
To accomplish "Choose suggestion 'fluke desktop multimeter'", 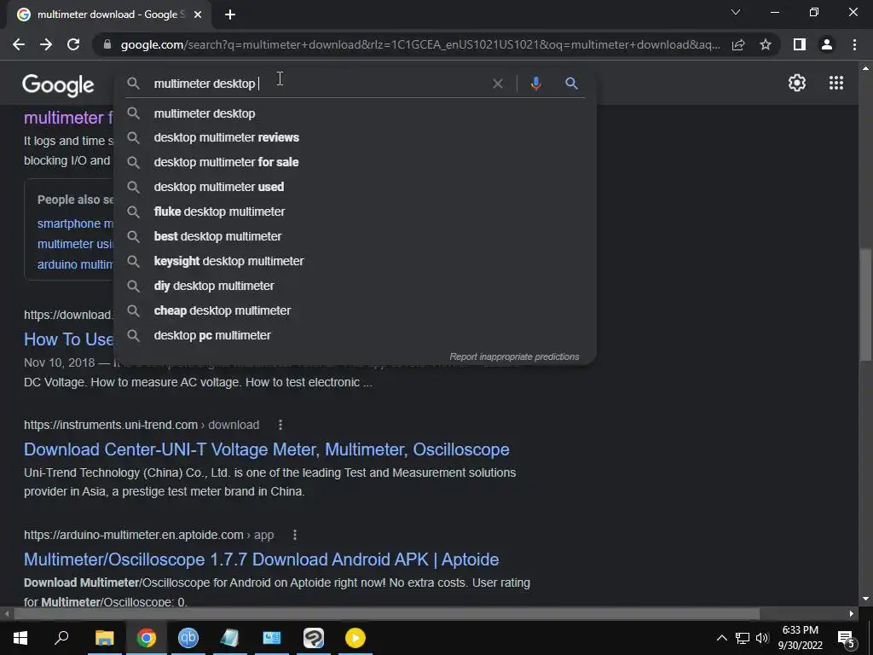I will [355, 212].
